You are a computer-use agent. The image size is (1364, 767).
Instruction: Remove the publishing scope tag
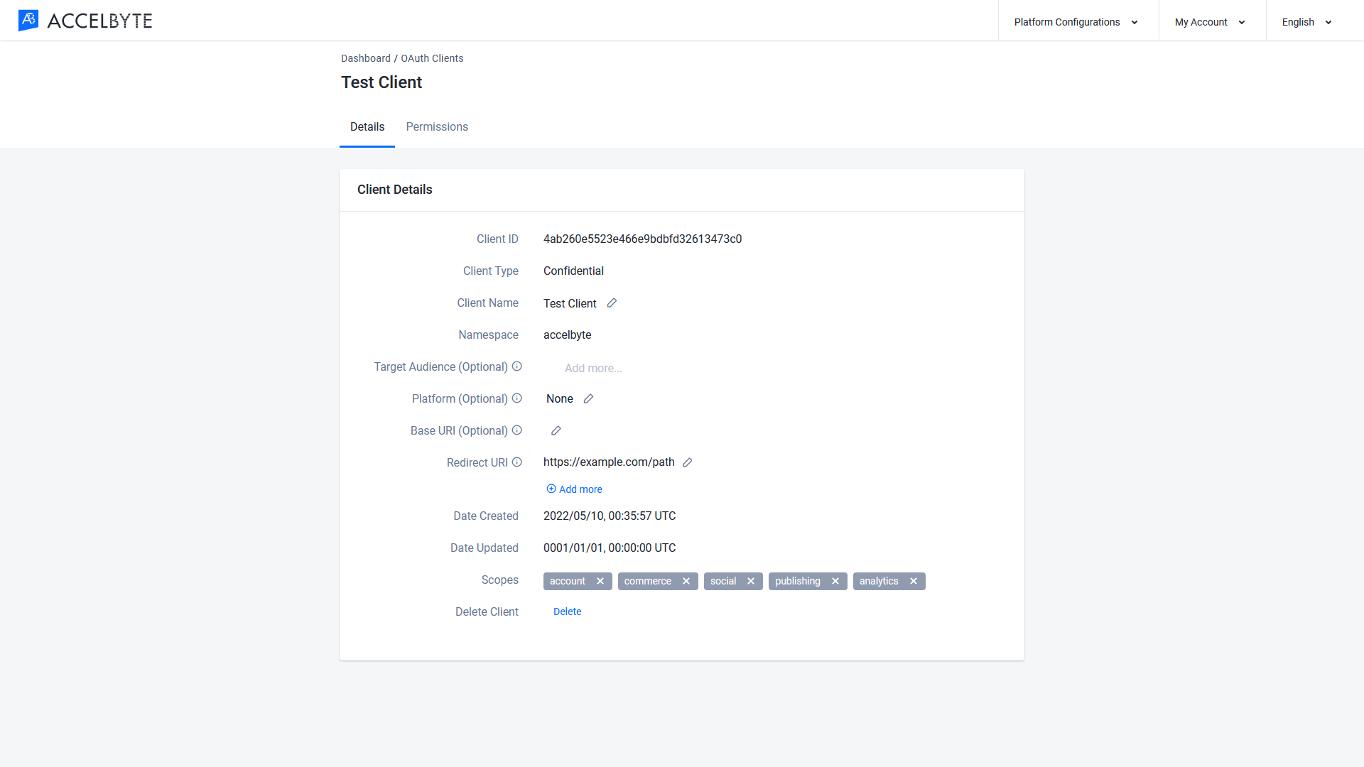coord(835,582)
